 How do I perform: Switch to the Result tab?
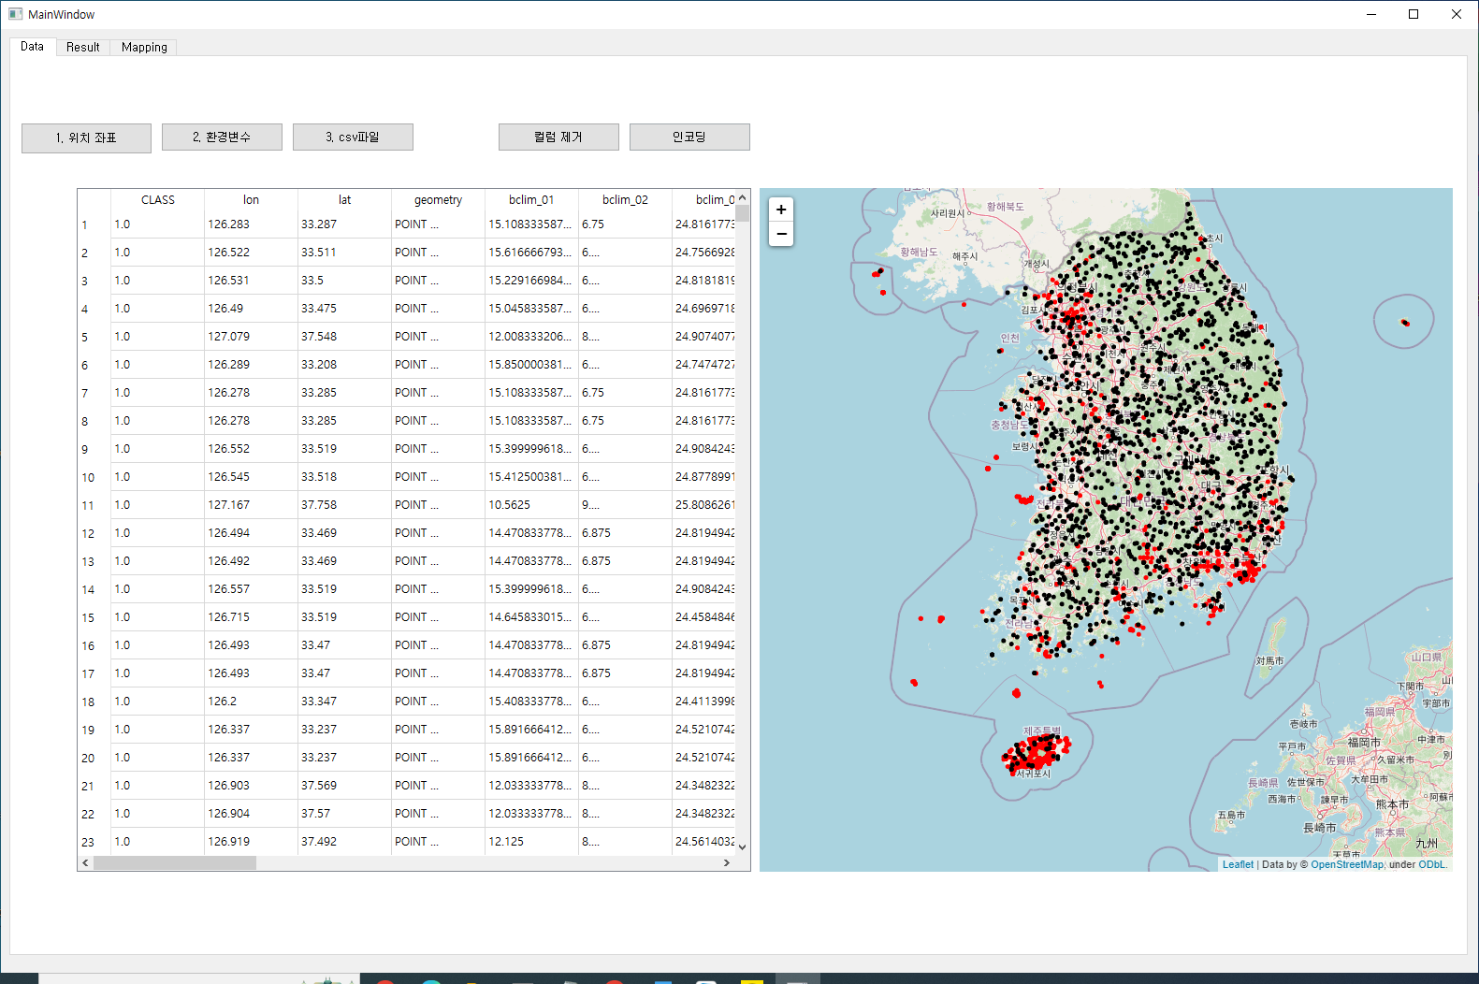click(x=82, y=47)
